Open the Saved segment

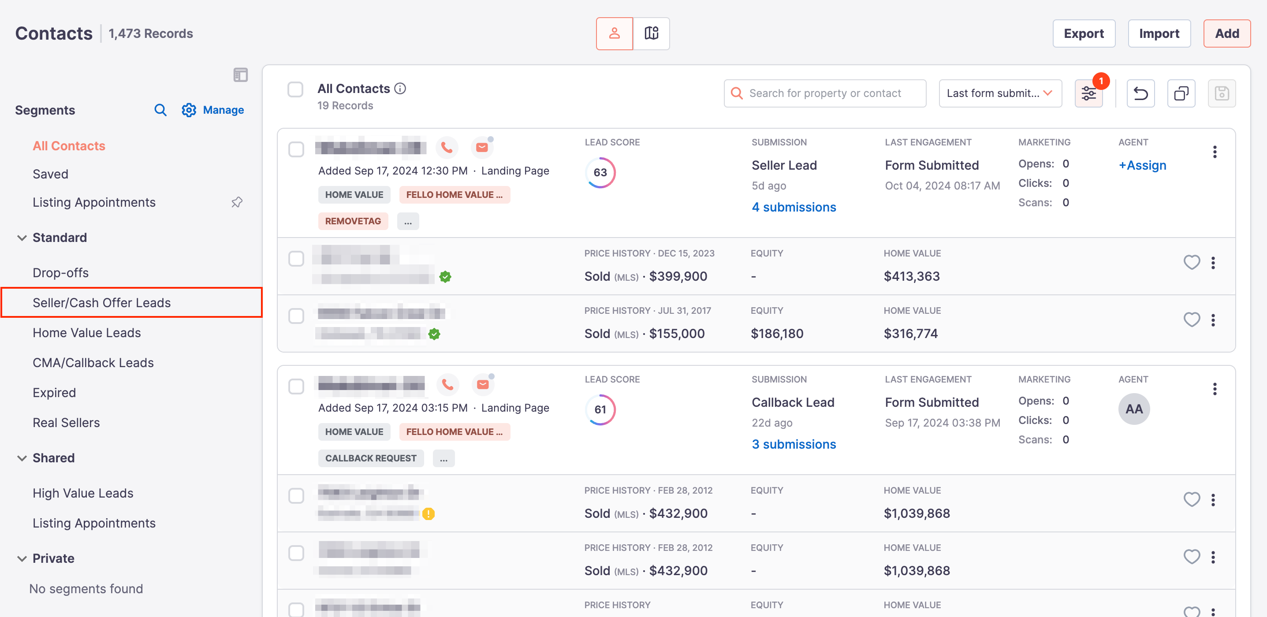[51, 174]
